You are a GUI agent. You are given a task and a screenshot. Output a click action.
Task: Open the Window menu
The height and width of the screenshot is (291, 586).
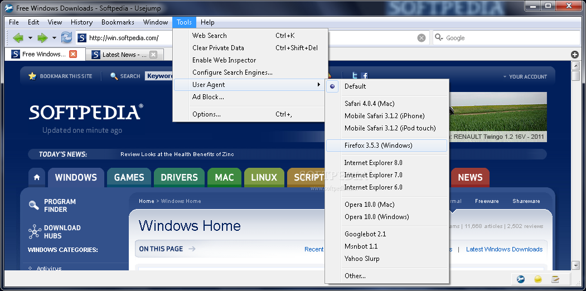[x=156, y=22]
